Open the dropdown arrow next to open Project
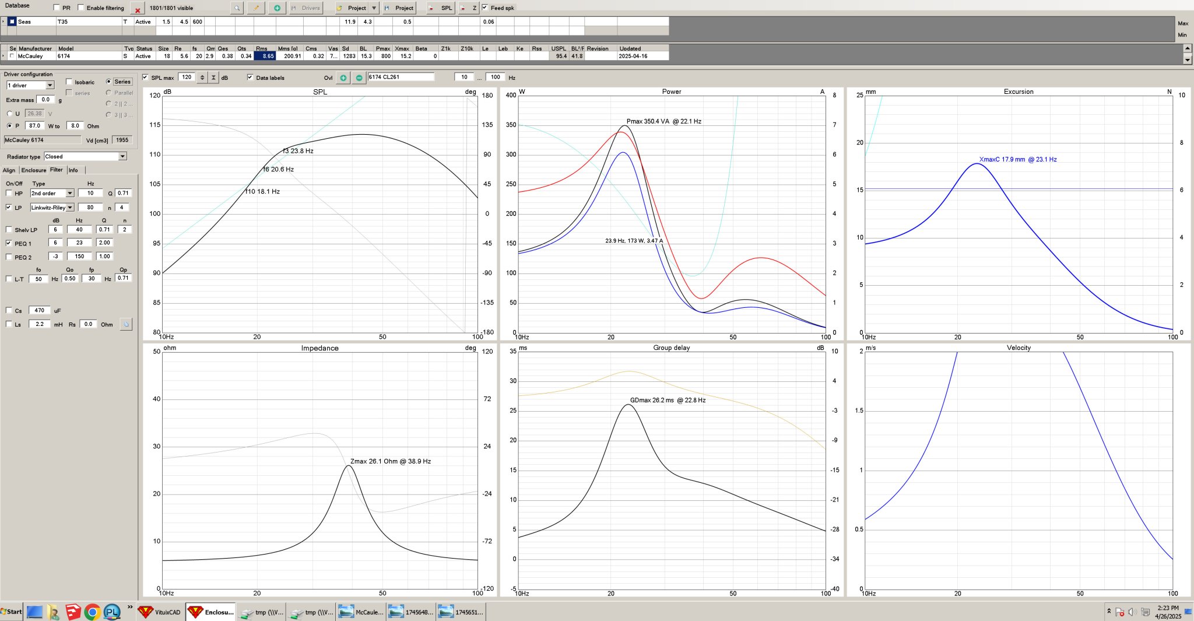 click(x=374, y=8)
